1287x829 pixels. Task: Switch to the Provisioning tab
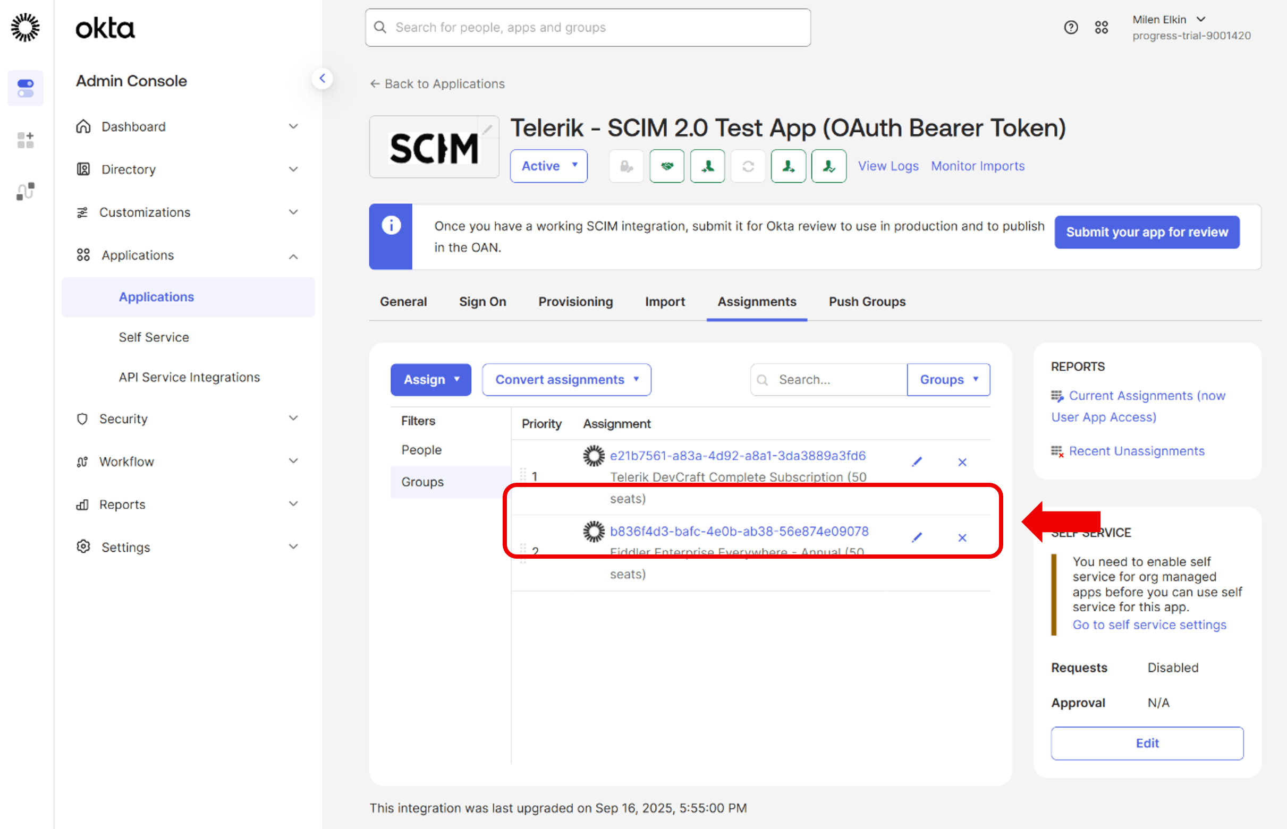(x=575, y=302)
